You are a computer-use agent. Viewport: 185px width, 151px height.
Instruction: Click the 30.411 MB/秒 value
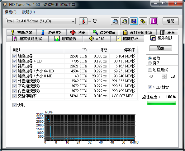click(x=124, y=61)
